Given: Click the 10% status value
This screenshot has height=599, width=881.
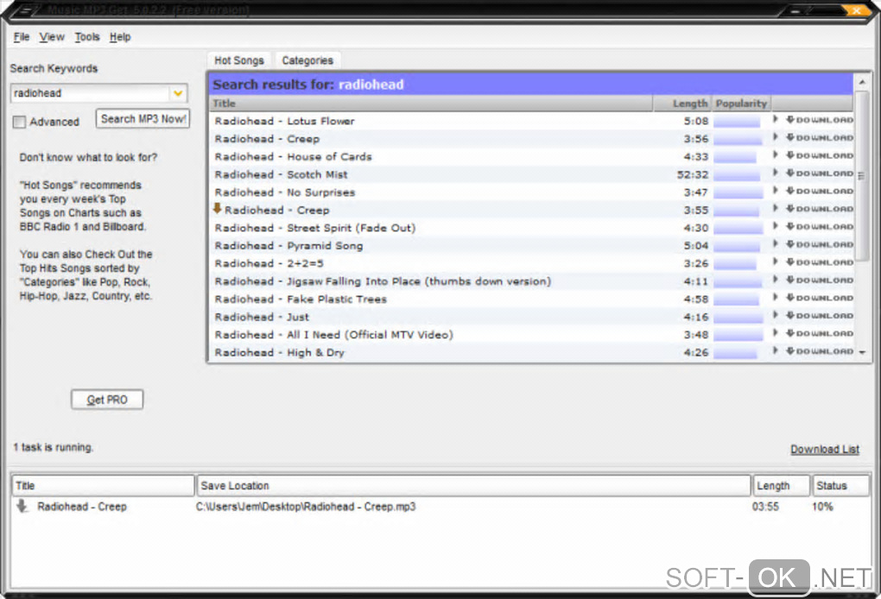Looking at the screenshot, I should point(822,507).
